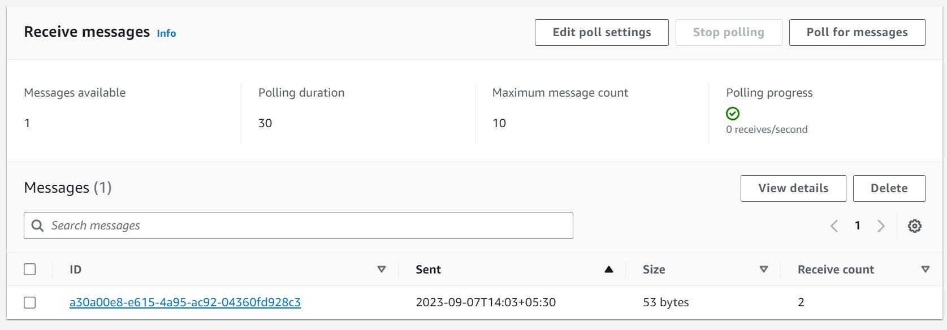Image resolution: width=947 pixels, height=330 pixels.
Task: Select all messages with the header checkbox
Action: pos(30,270)
